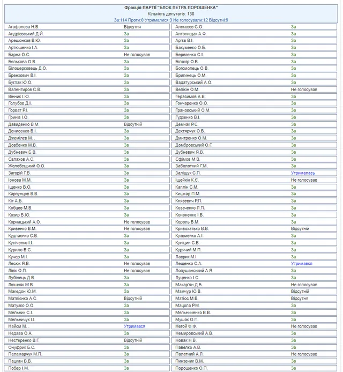The width and height of the screenshot is (343, 372).
Task: Select deputy Мельниченко В.В.
Action: coord(193,313)
